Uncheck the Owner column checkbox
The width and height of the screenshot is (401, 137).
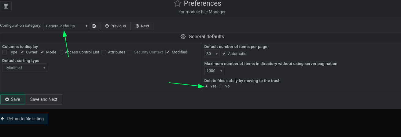point(22,52)
